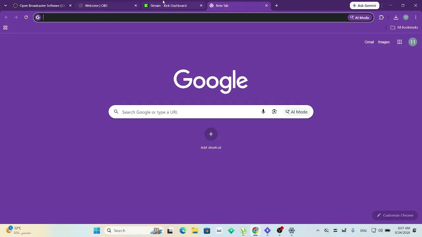Switch the ENG input language indicator

(363, 231)
